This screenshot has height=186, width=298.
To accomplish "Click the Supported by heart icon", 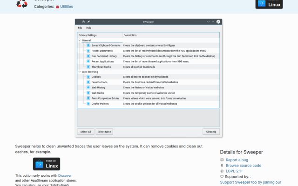I will pyautogui.click(x=222, y=177).
